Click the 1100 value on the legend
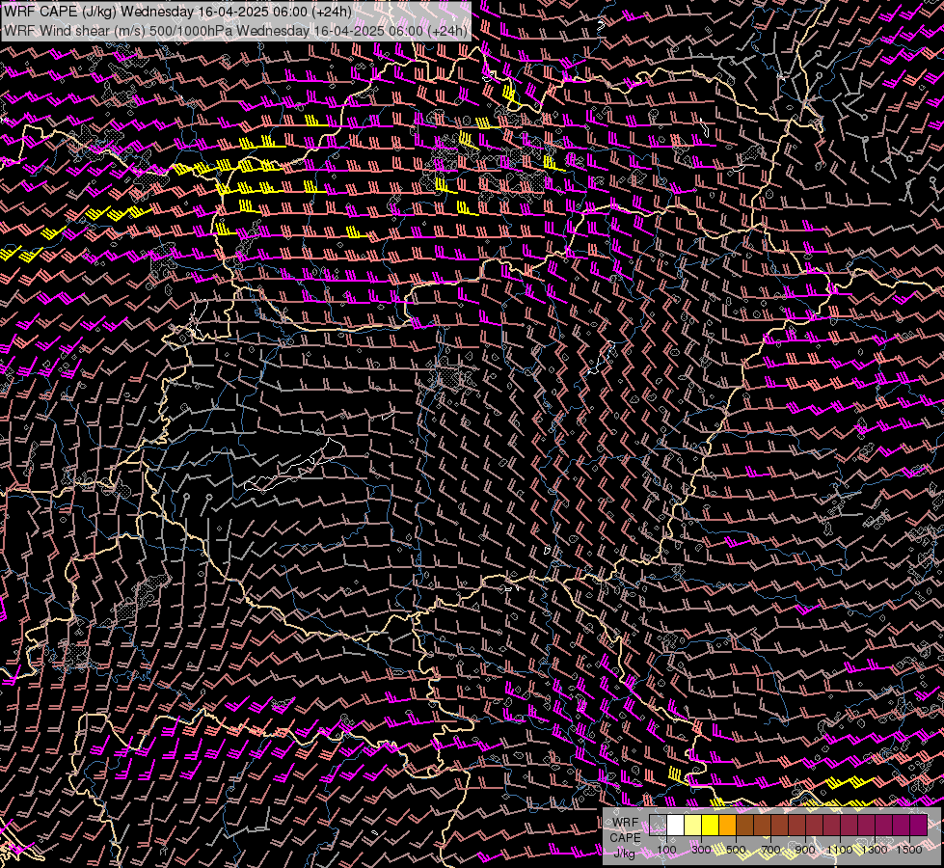The width and height of the screenshot is (944, 868). (x=840, y=850)
